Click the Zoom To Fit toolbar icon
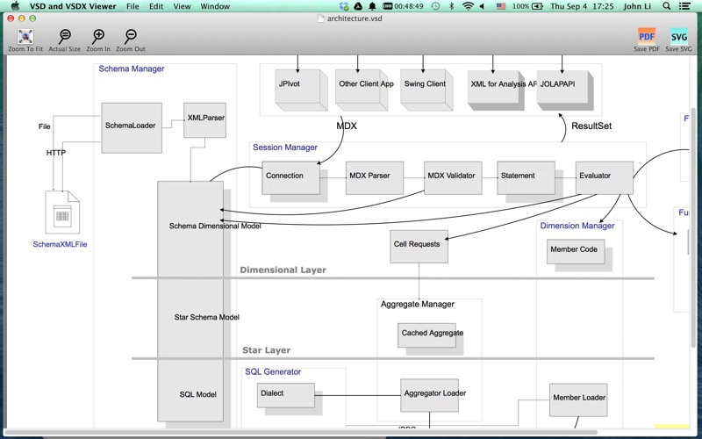Viewport: 702px width, 439px height. click(x=25, y=37)
